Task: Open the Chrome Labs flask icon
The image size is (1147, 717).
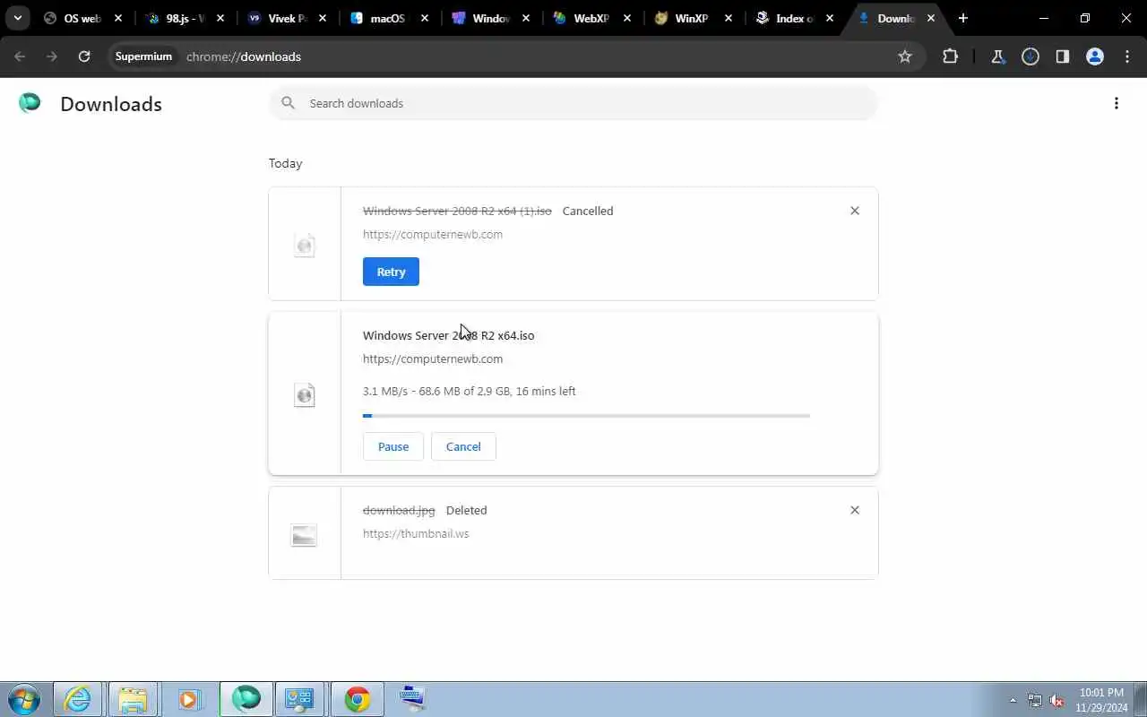Action: [997, 56]
